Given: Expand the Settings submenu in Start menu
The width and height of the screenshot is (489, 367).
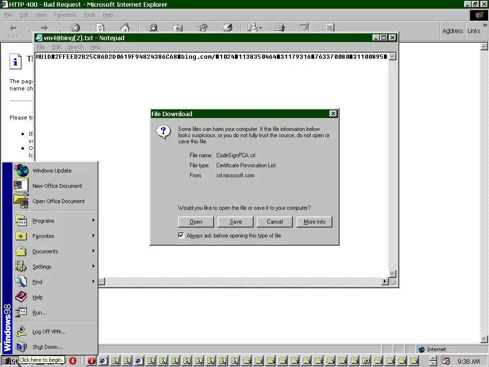Looking at the screenshot, I should click(x=55, y=267).
